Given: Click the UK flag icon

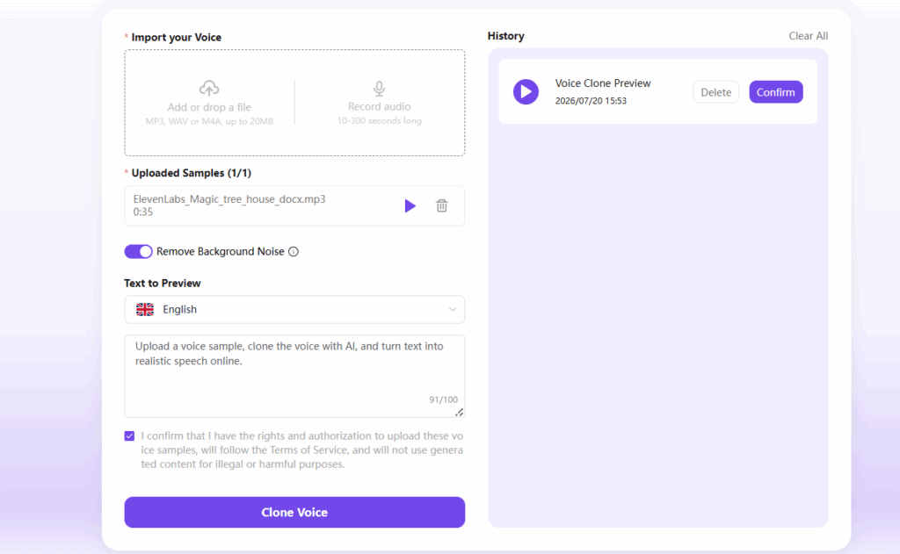Looking at the screenshot, I should pos(145,310).
